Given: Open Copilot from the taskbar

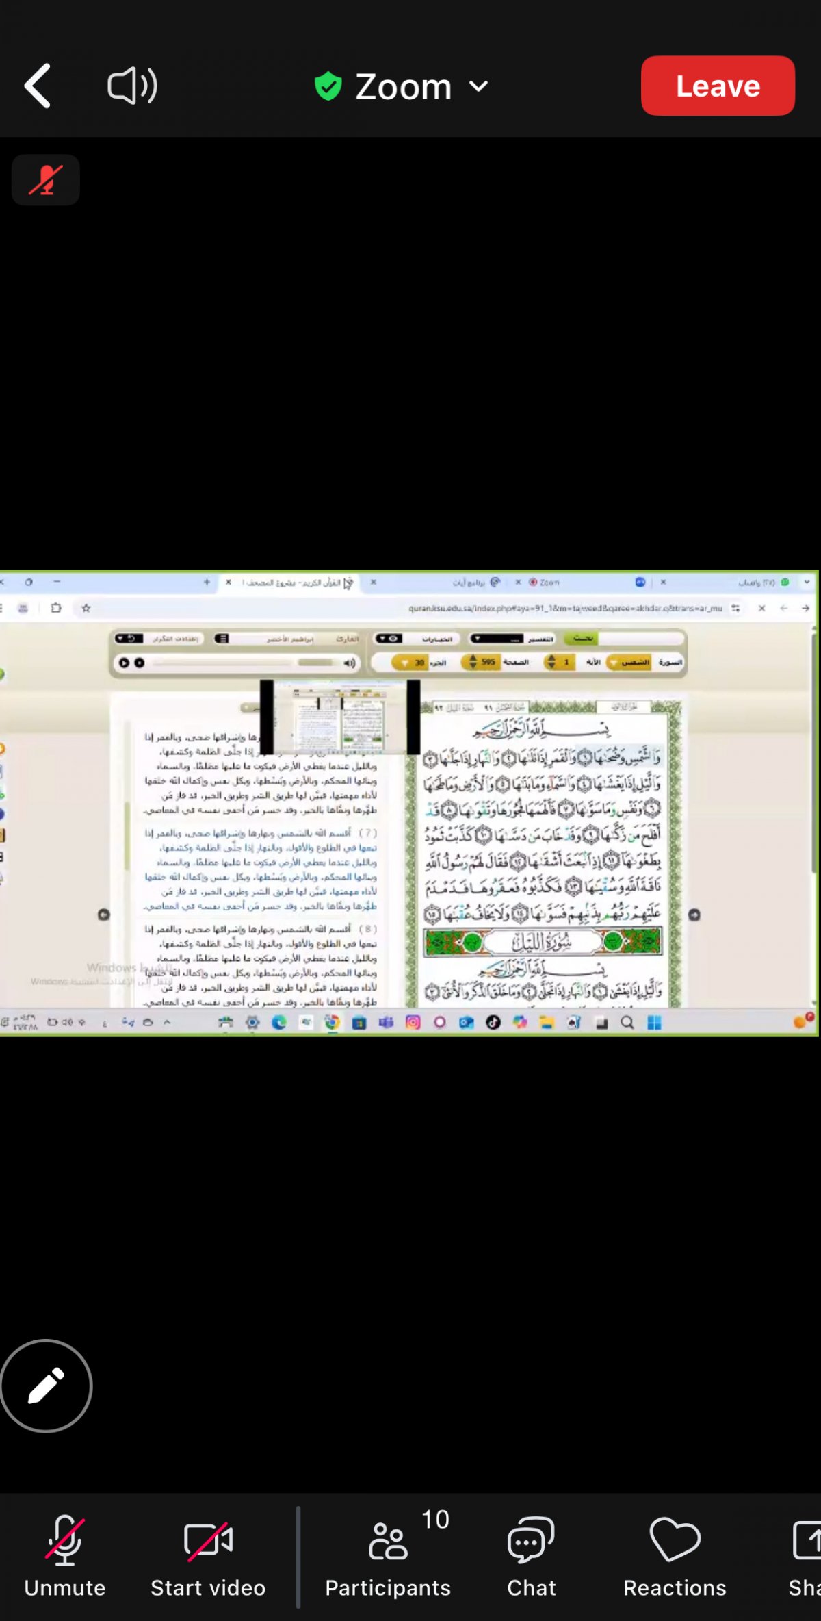Looking at the screenshot, I should click(x=520, y=1023).
